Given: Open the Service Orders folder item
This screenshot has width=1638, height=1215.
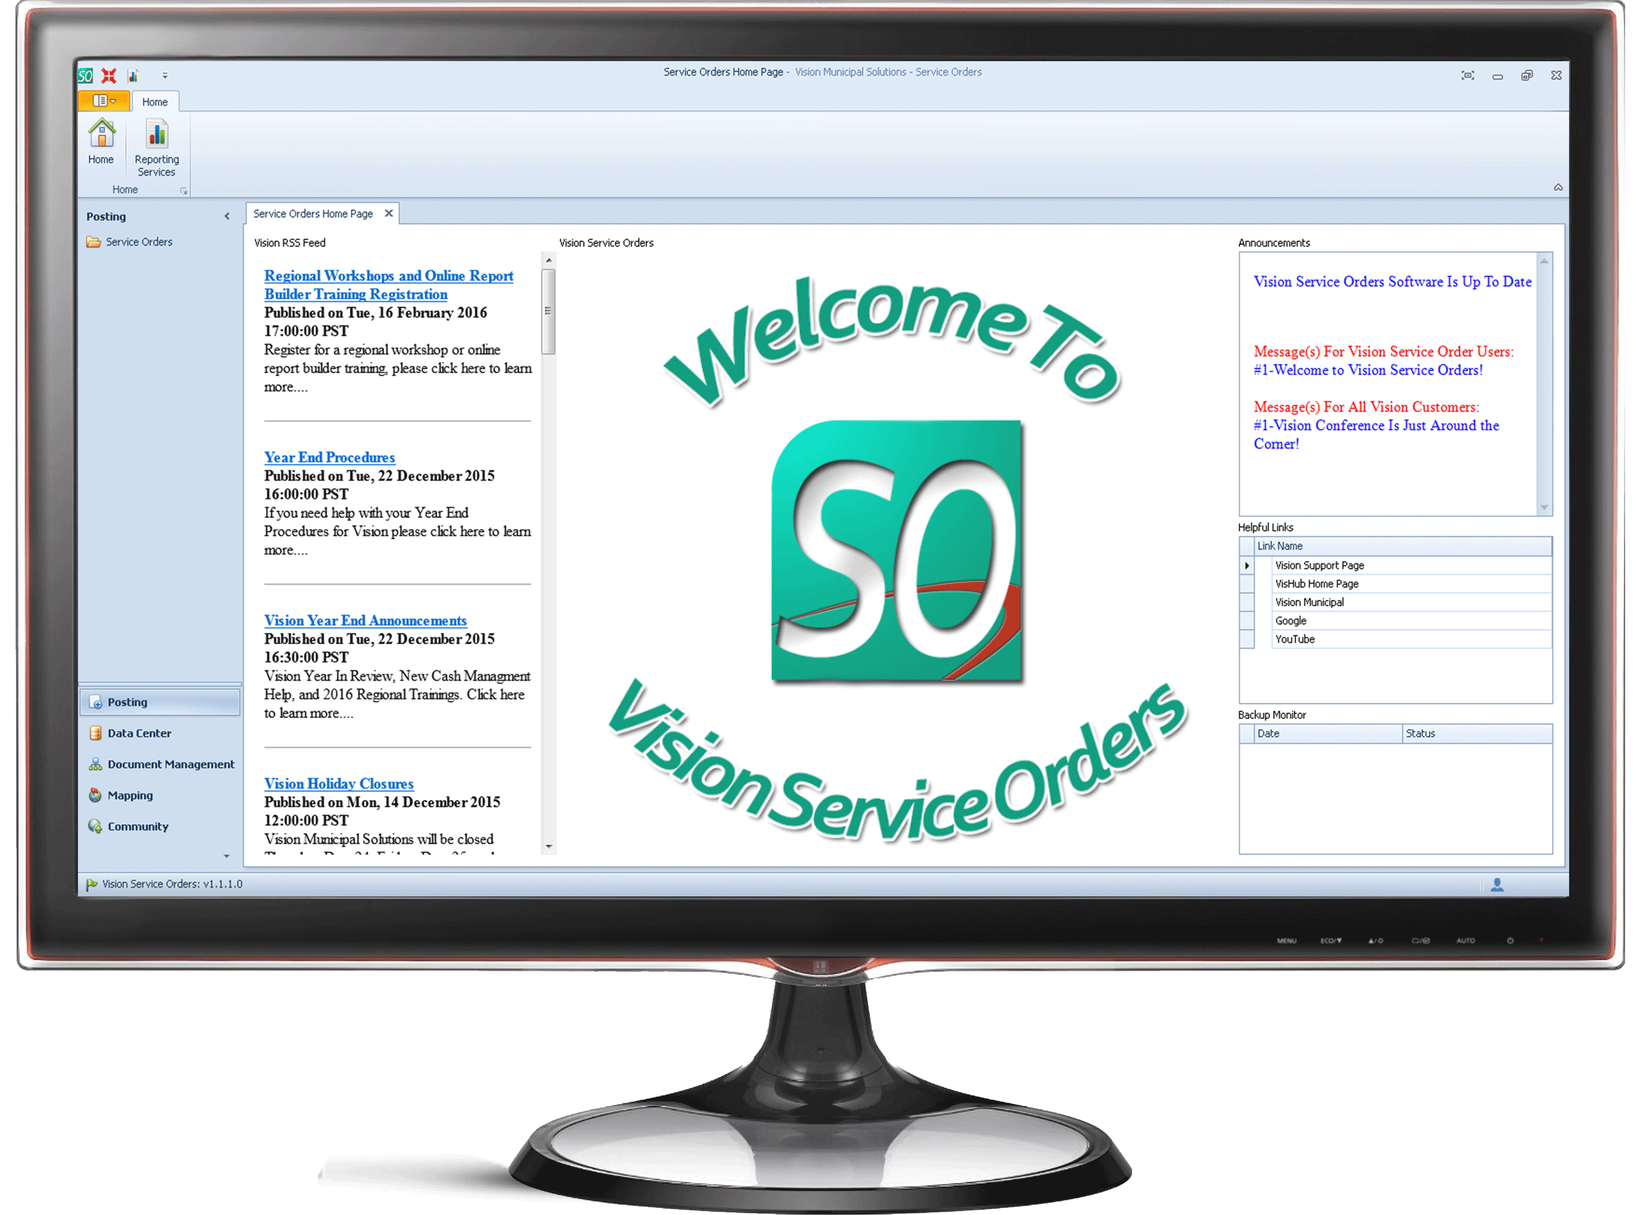Looking at the screenshot, I should point(129,242).
